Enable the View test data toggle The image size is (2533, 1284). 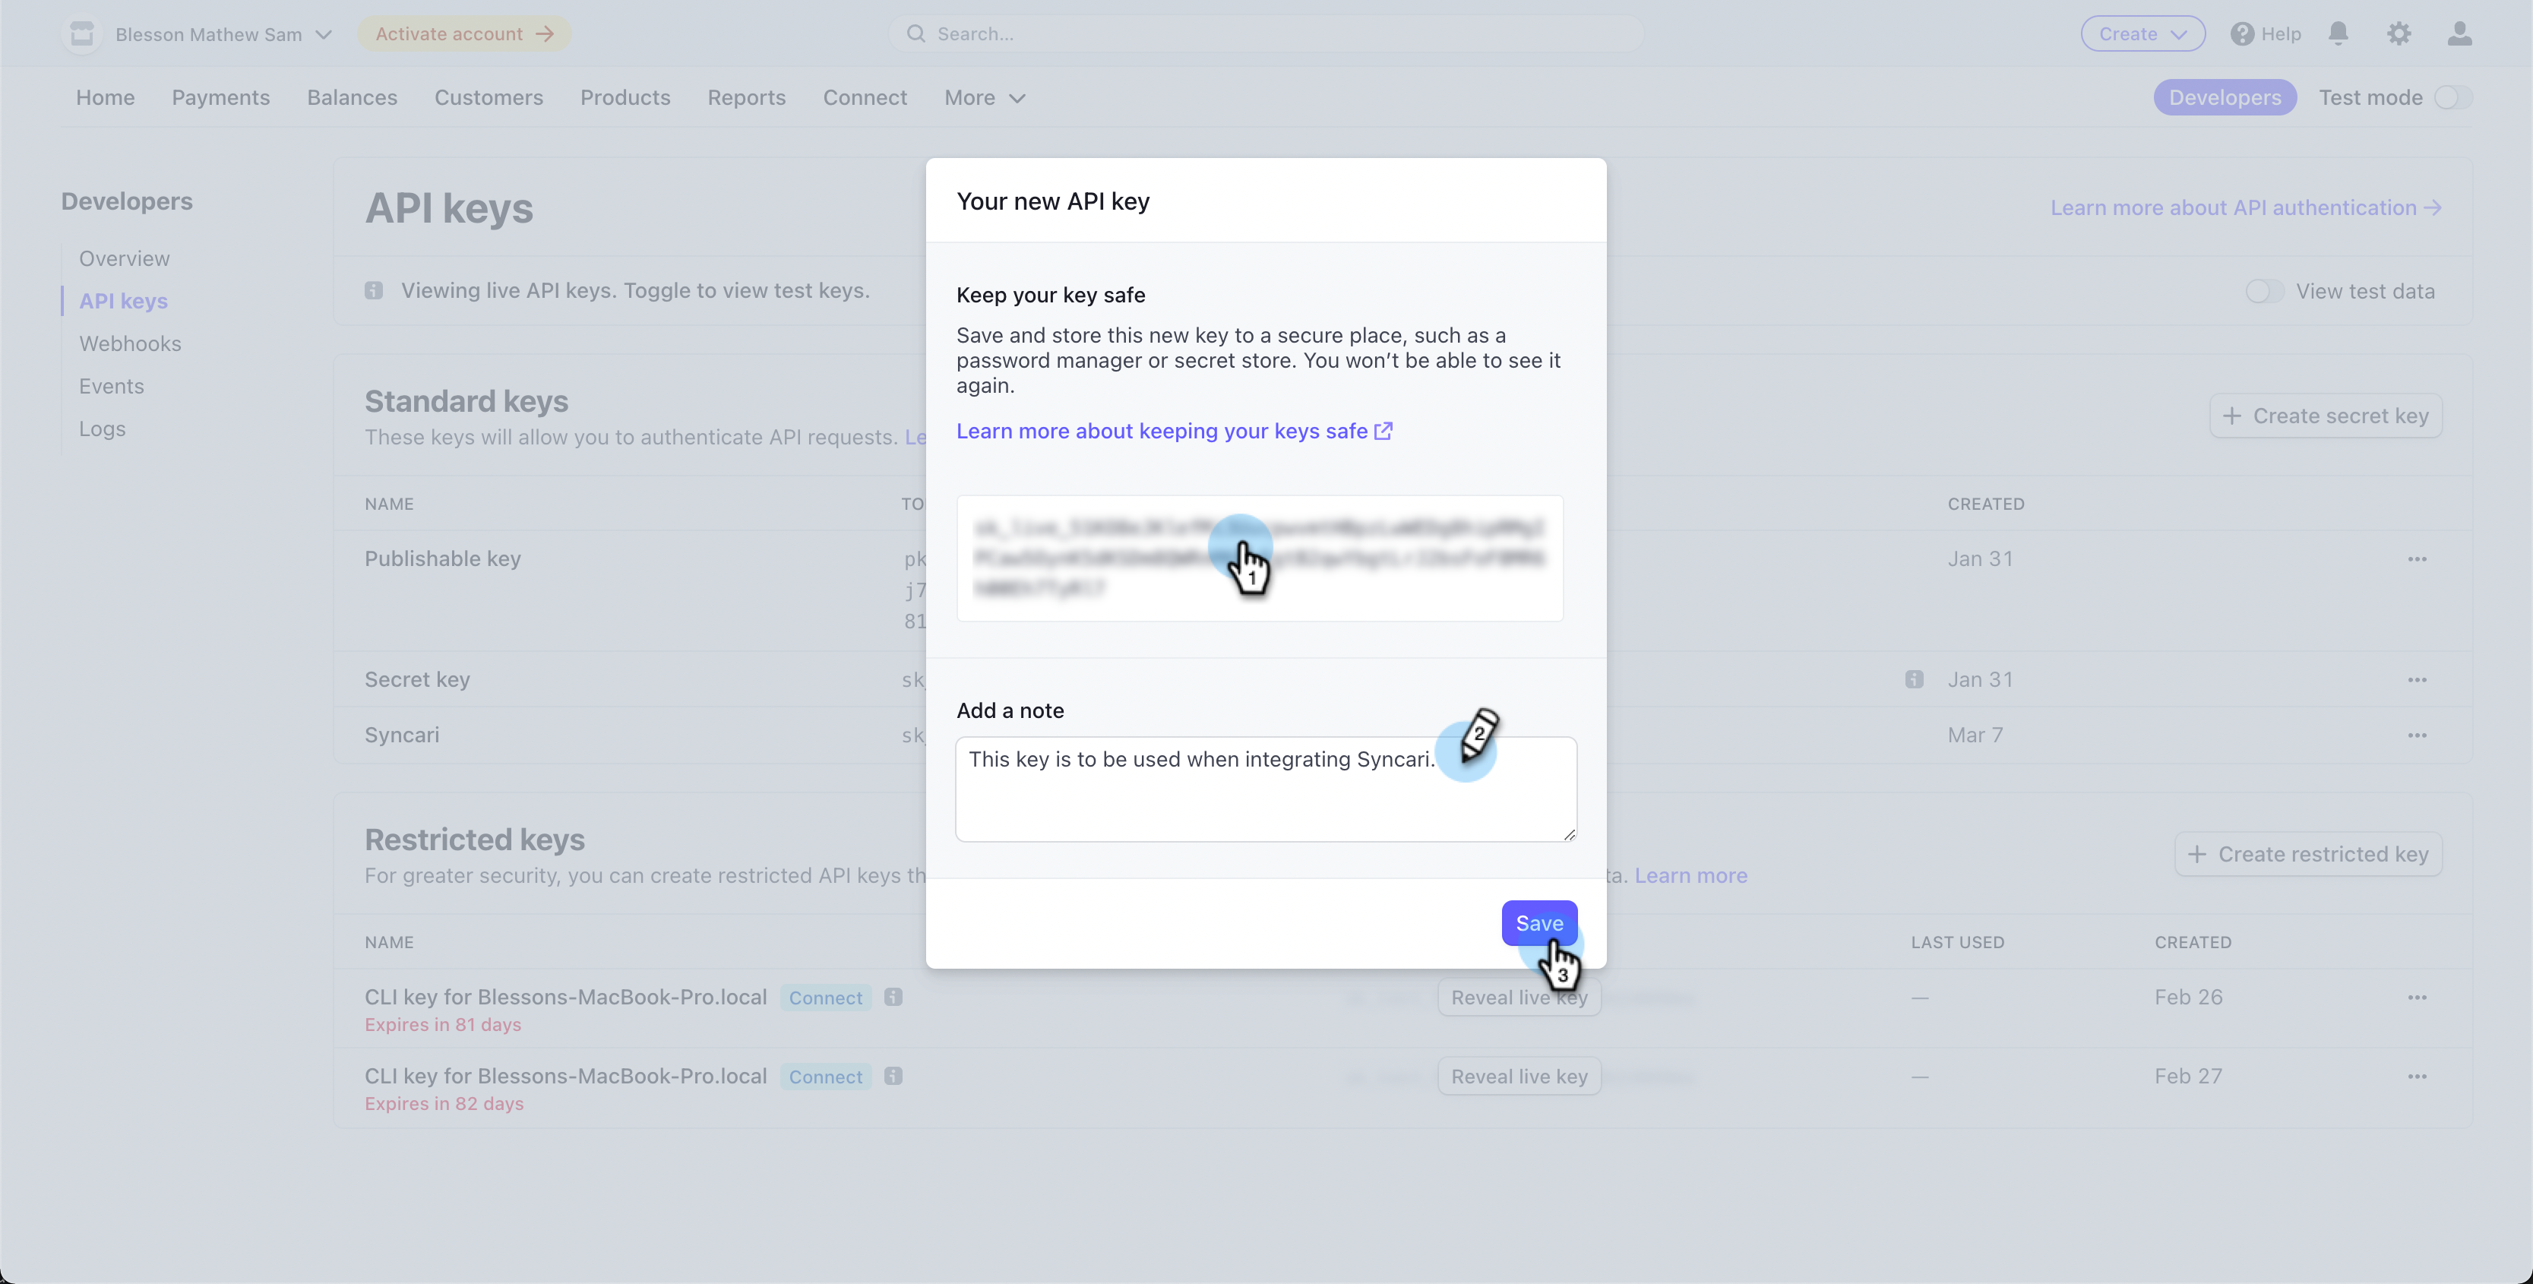pyautogui.click(x=2263, y=291)
